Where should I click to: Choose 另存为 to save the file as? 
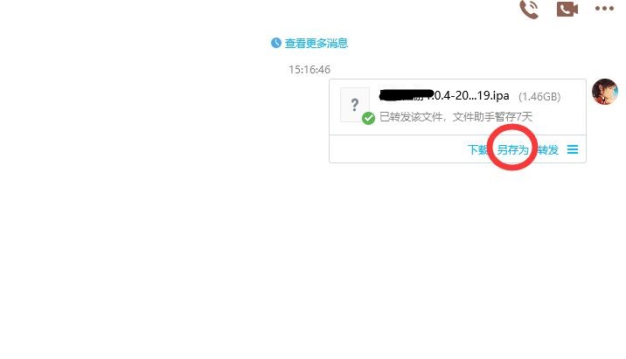click(512, 150)
